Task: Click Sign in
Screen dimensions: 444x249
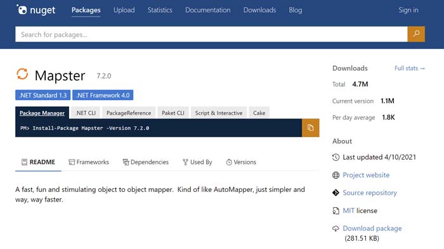Action: coord(408,10)
